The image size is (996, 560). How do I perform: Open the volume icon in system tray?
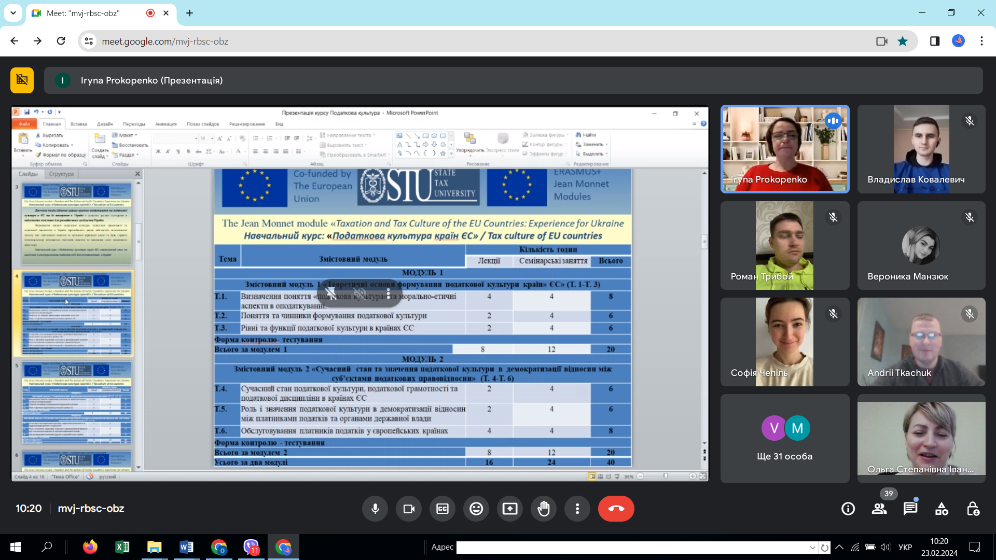pyautogui.click(x=885, y=547)
